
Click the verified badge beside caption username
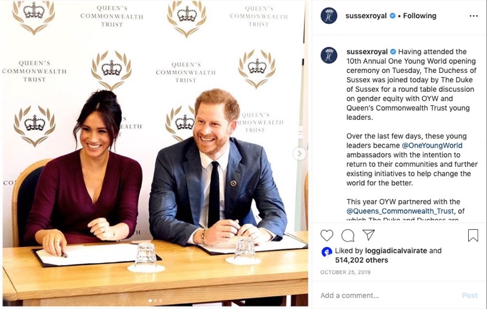pos(393,52)
